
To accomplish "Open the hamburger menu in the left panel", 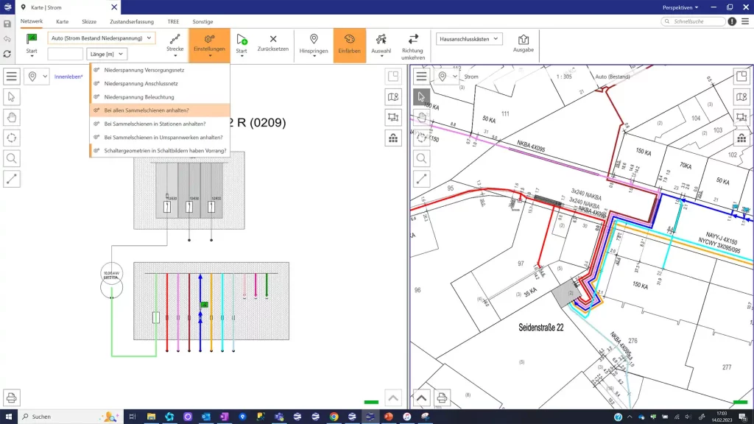I will (x=12, y=77).
